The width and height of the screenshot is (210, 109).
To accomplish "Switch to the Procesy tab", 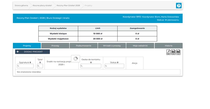I will pos(55,46).
